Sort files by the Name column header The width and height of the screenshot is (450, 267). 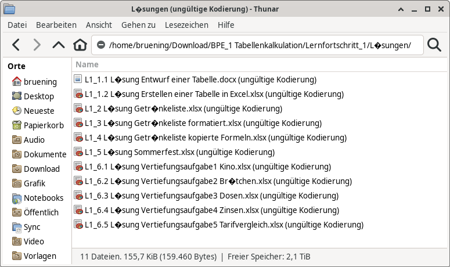tap(87, 64)
